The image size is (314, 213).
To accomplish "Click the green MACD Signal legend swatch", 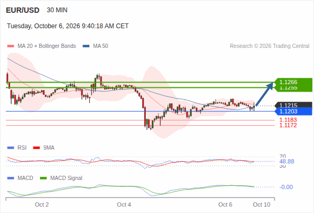I will 43,178.
